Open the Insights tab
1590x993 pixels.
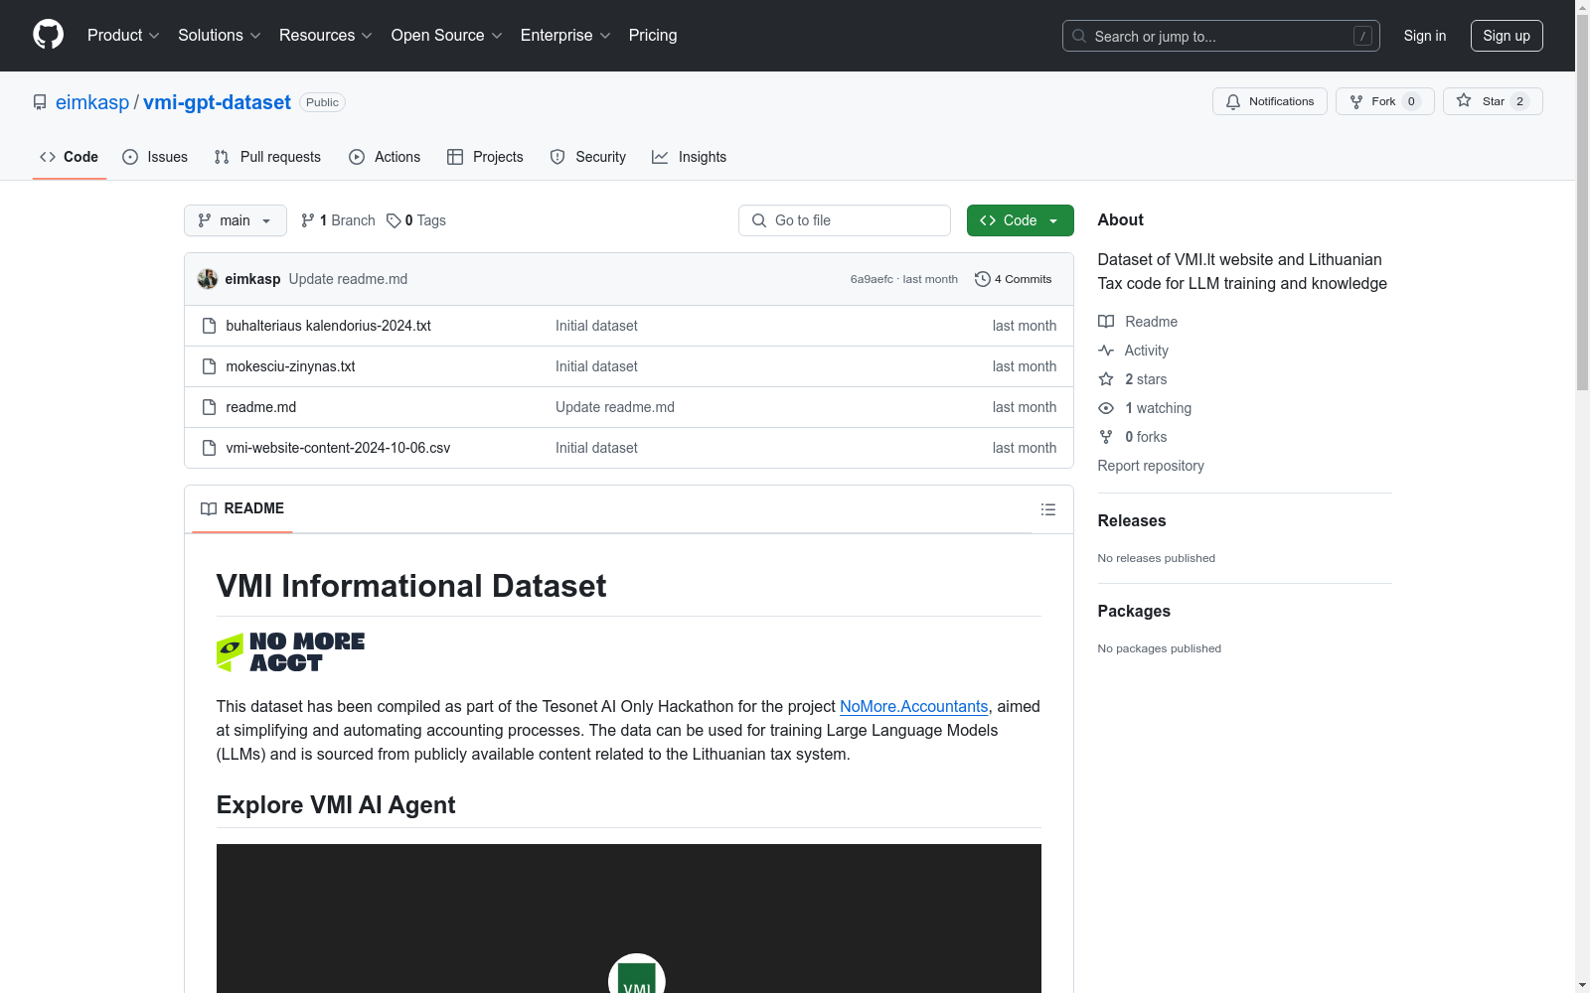click(690, 157)
